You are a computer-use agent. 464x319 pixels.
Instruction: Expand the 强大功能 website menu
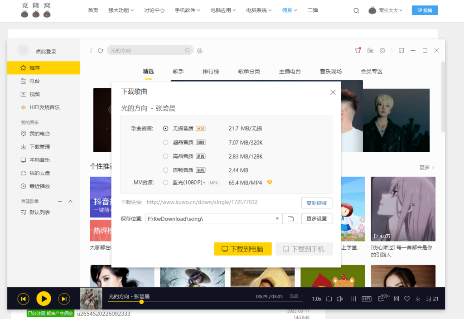pyautogui.click(x=121, y=10)
